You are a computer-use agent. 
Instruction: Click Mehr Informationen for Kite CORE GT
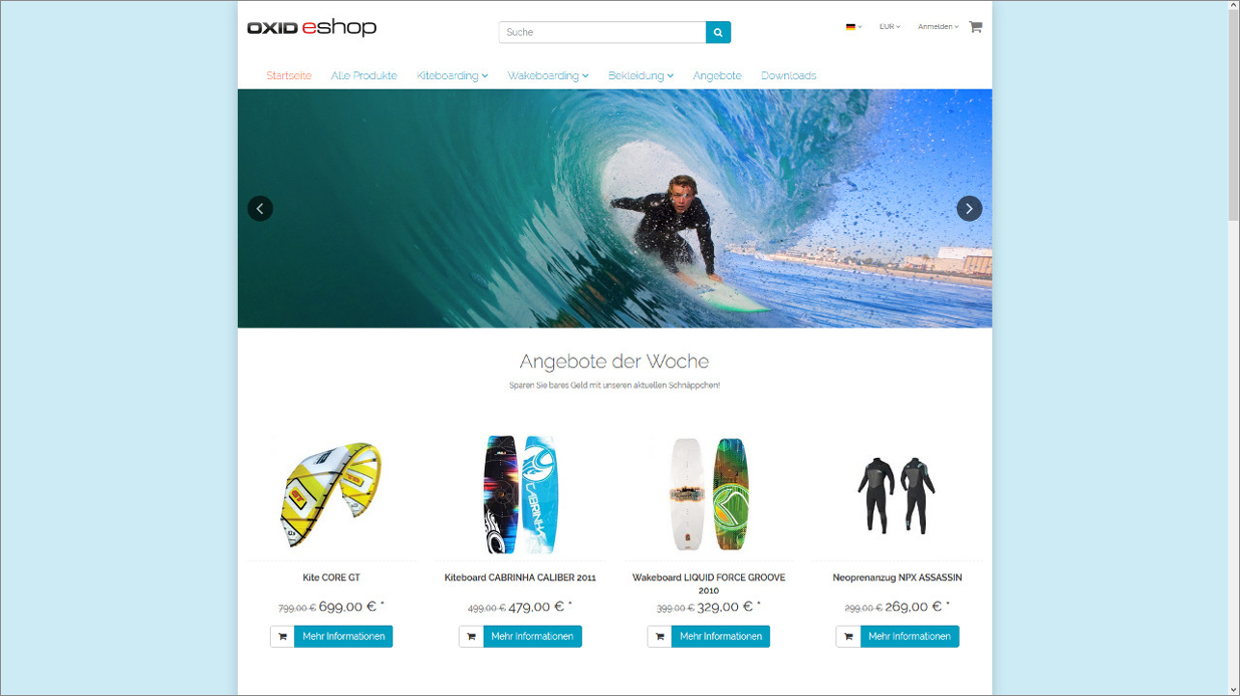343,636
